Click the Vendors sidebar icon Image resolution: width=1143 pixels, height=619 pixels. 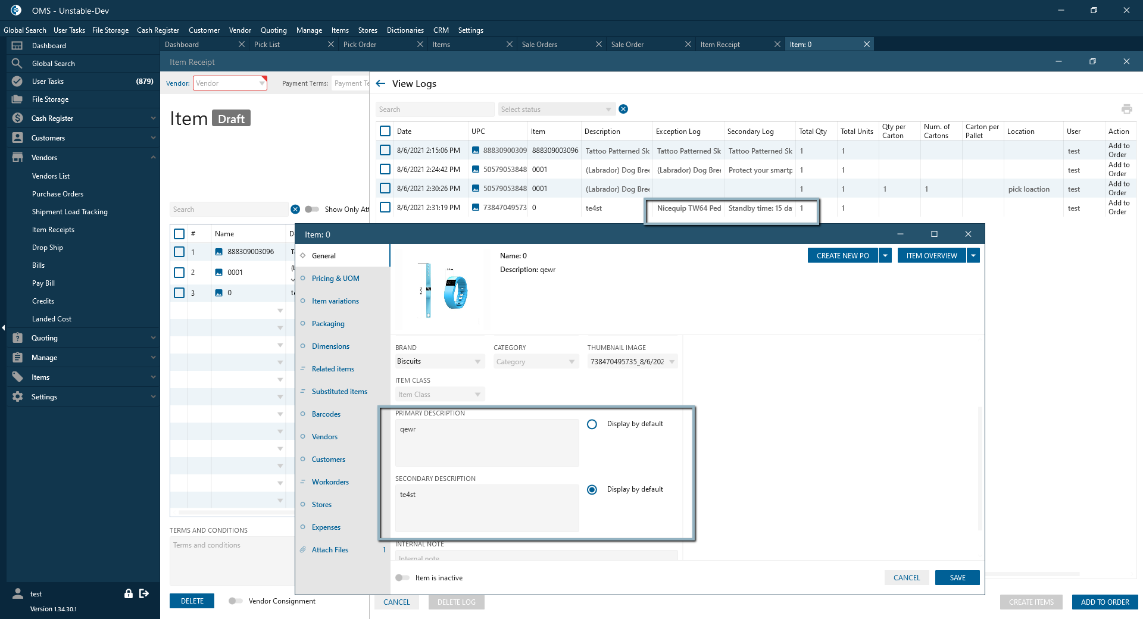pos(17,158)
